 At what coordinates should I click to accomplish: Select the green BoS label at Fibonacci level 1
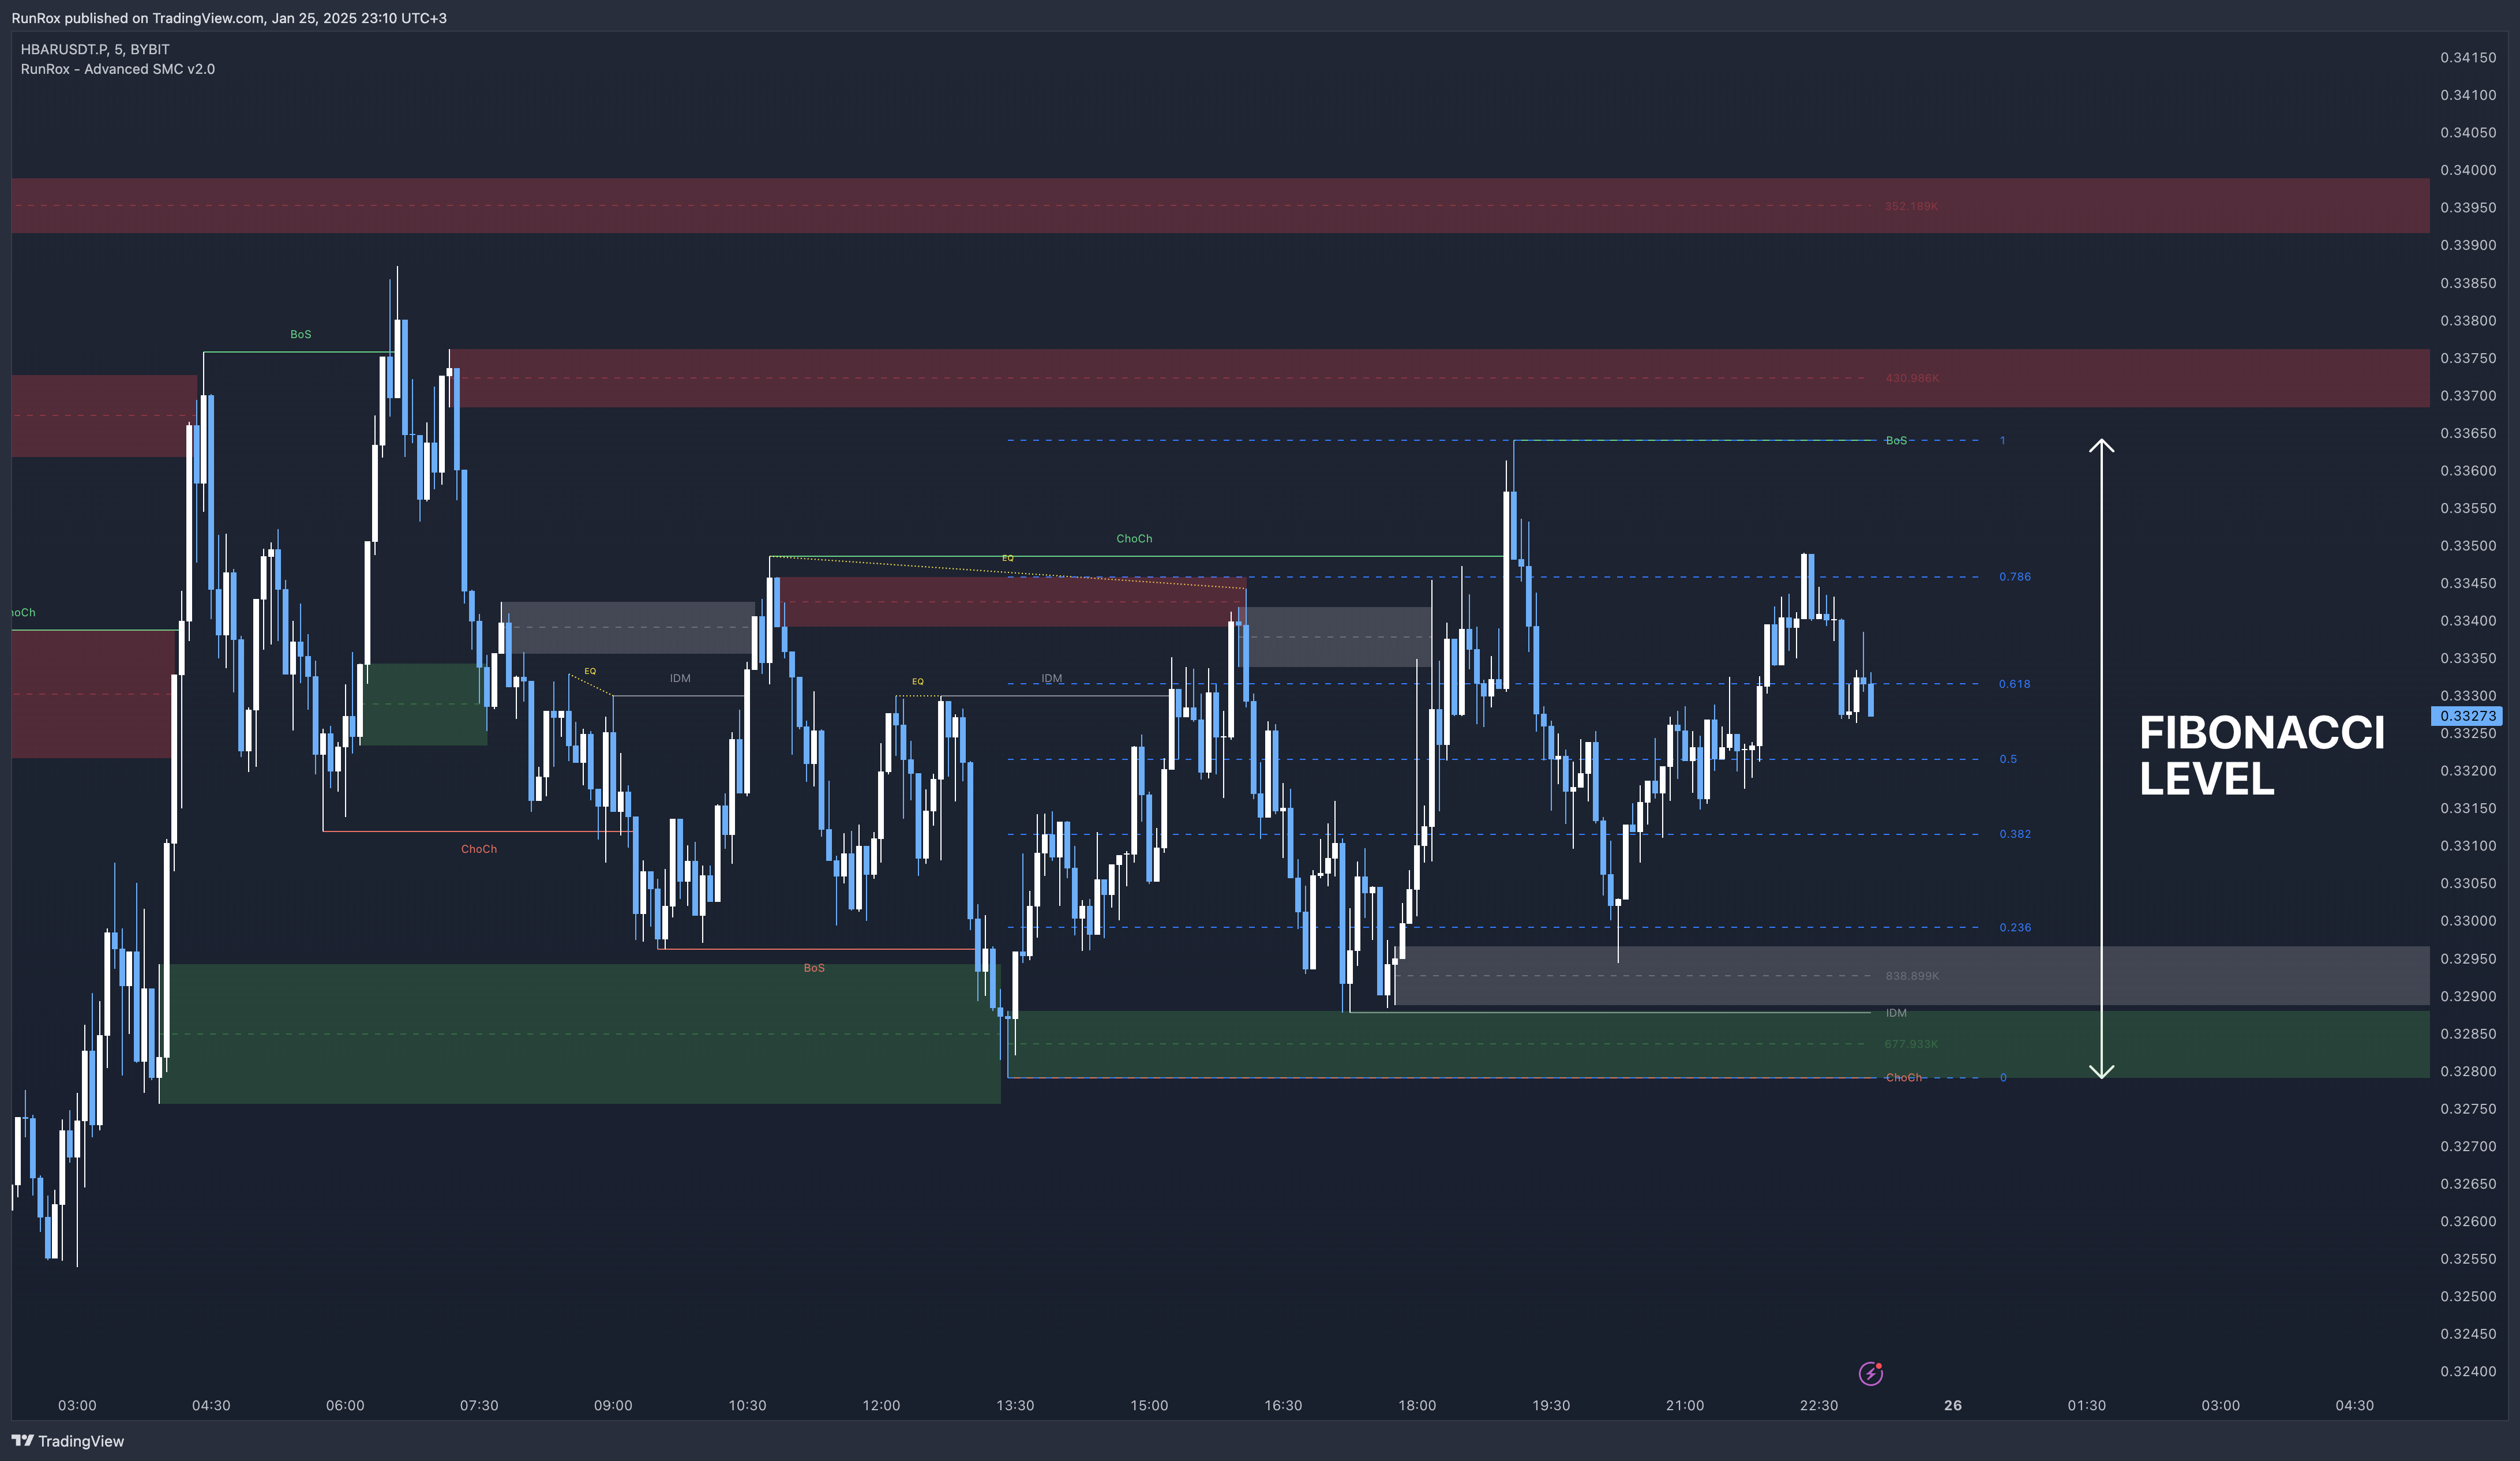pyautogui.click(x=1896, y=440)
